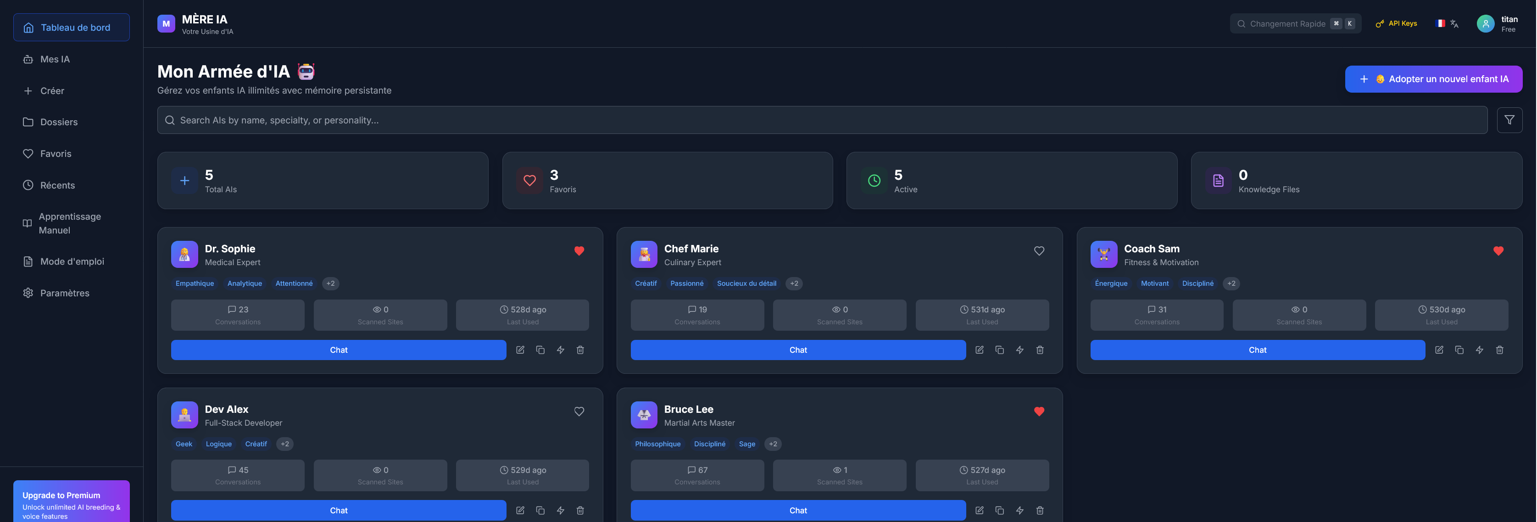Click the French flag language selector
This screenshot has height=522, width=1537.
[x=1440, y=23]
